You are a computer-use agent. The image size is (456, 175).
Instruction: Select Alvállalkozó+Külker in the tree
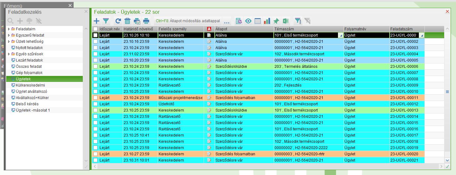tap(32, 98)
